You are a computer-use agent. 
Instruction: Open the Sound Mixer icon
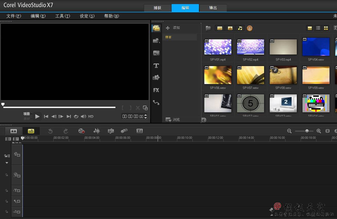pos(97,131)
